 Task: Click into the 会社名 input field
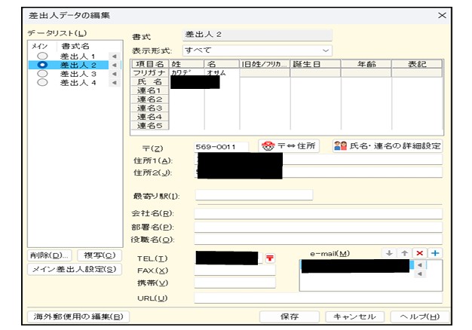point(317,213)
